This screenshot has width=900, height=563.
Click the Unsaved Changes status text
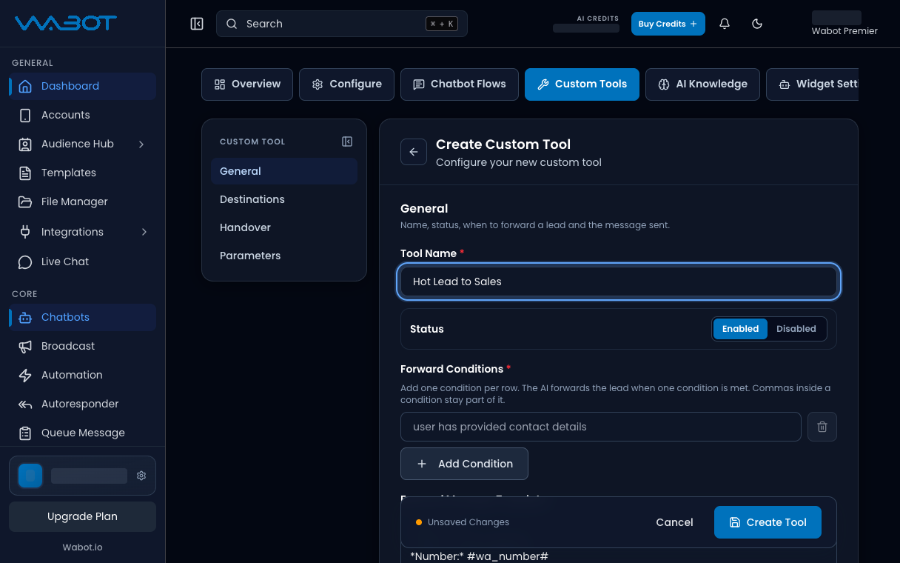tap(469, 522)
